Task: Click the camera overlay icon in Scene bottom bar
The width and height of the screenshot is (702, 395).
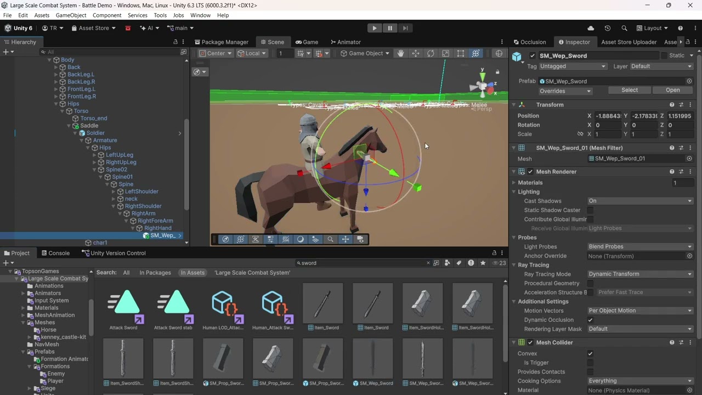Action: (x=360, y=239)
